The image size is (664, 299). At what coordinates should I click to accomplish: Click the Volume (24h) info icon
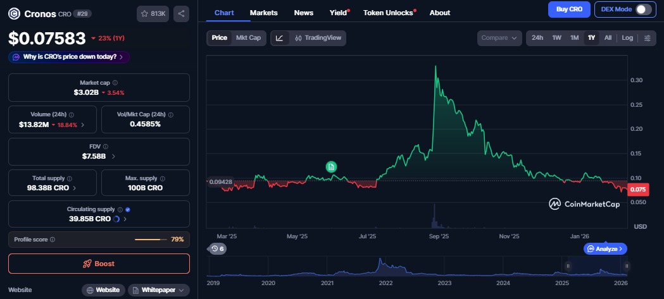[x=71, y=114]
